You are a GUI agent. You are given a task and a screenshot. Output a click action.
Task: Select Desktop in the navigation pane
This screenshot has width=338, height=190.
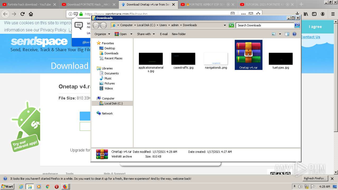110,48
